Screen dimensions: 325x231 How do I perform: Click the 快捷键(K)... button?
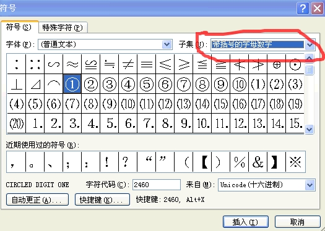(102, 199)
